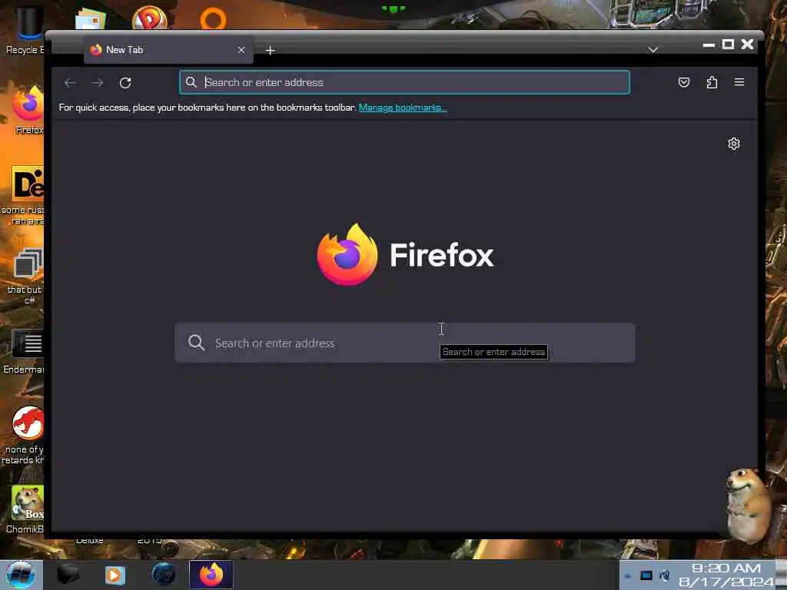
Task: Select the 'that but c#' desktop icon
Action: pyautogui.click(x=25, y=276)
